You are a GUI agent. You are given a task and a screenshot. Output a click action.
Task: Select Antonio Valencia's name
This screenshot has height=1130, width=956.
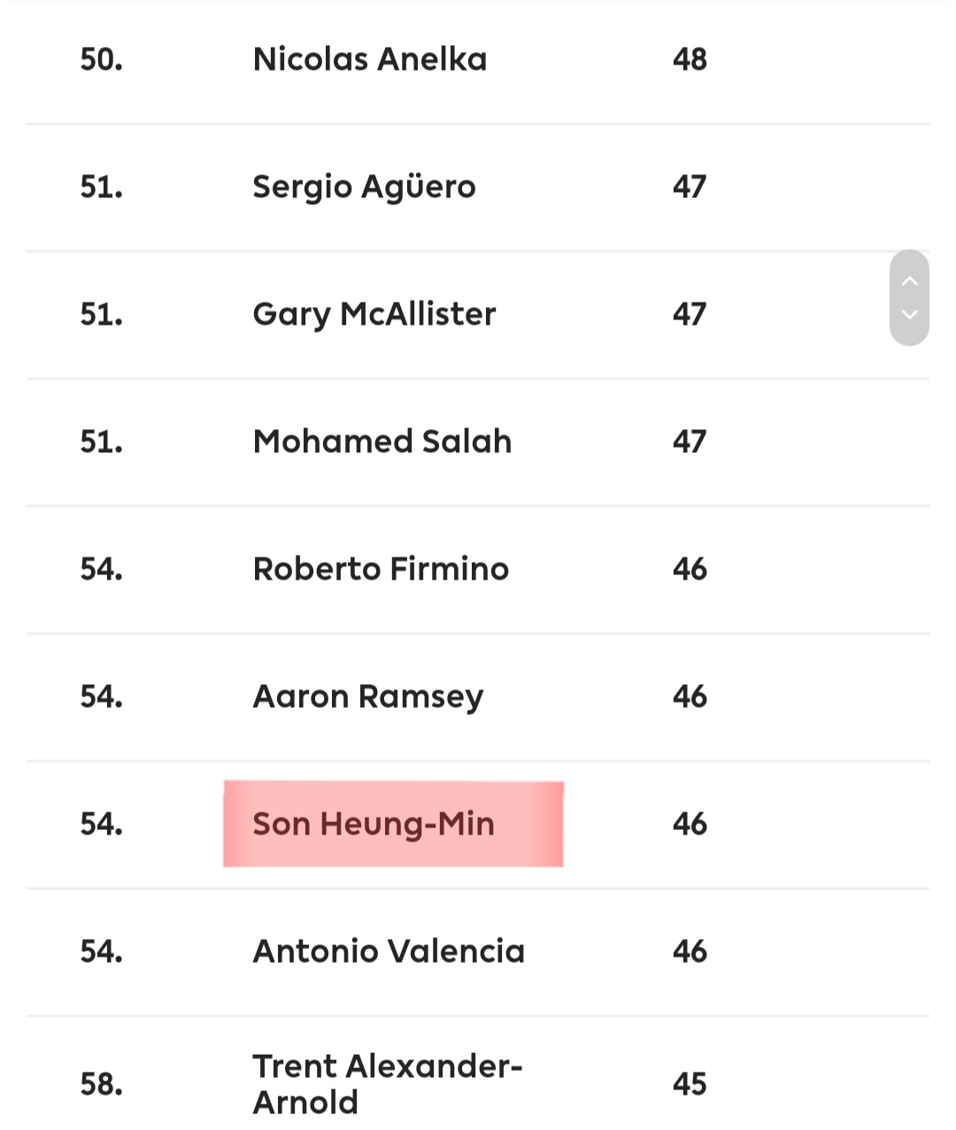click(389, 951)
